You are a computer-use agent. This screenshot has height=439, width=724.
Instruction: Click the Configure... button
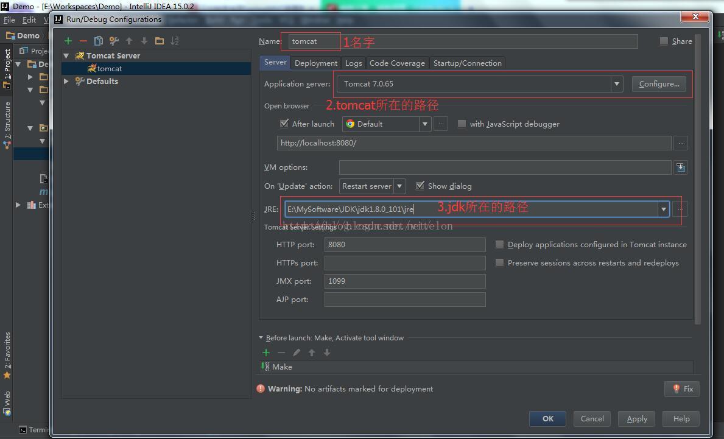(x=659, y=84)
